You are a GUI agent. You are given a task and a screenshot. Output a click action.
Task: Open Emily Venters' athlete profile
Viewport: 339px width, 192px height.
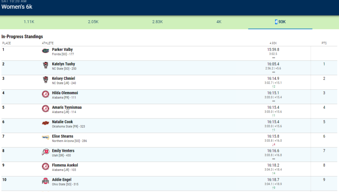click(x=63, y=151)
